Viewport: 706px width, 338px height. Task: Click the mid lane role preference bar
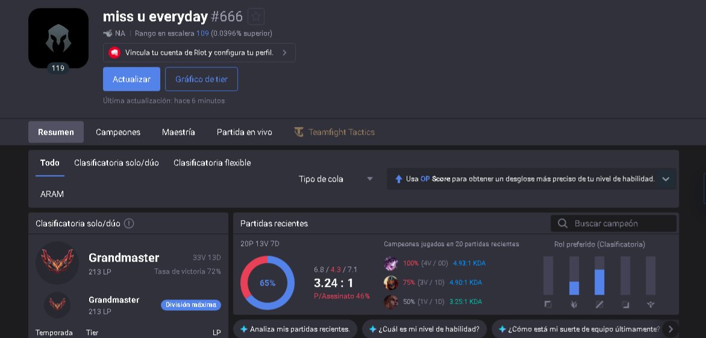pos(599,275)
